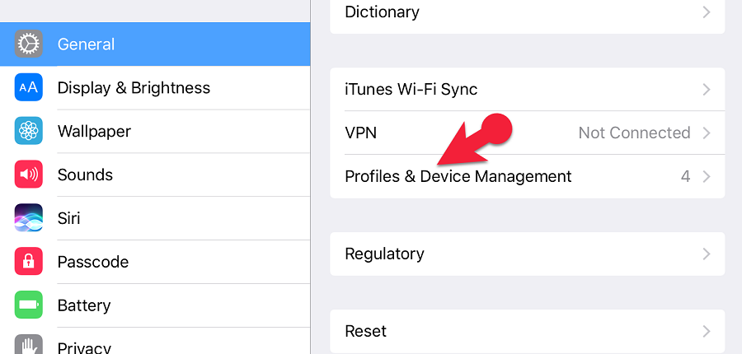Open the Siri settings entry
Viewport: 742px width, 354px height.
click(x=68, y=218)
